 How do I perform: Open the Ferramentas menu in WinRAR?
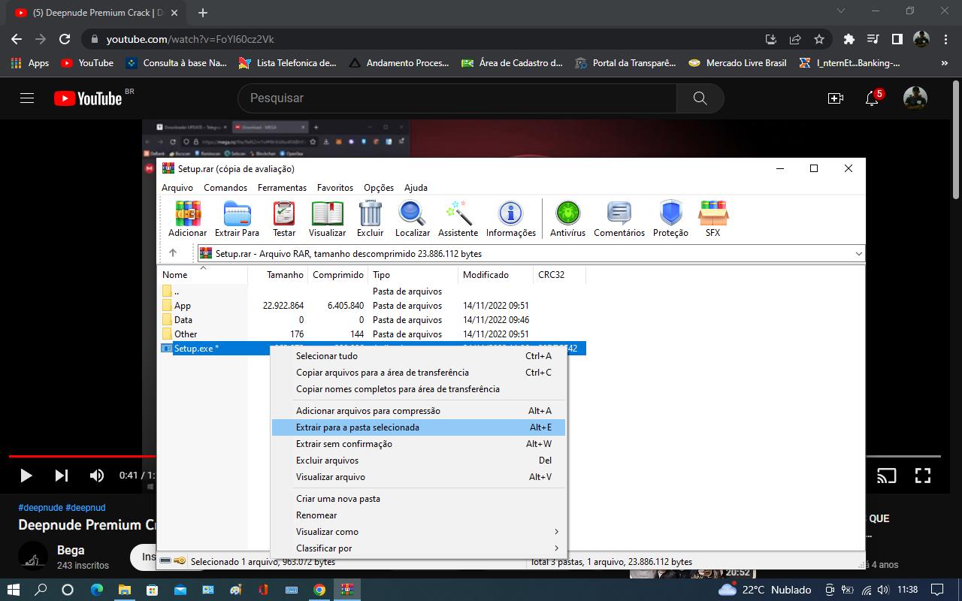pyautogui.click(x=282, y=188)
